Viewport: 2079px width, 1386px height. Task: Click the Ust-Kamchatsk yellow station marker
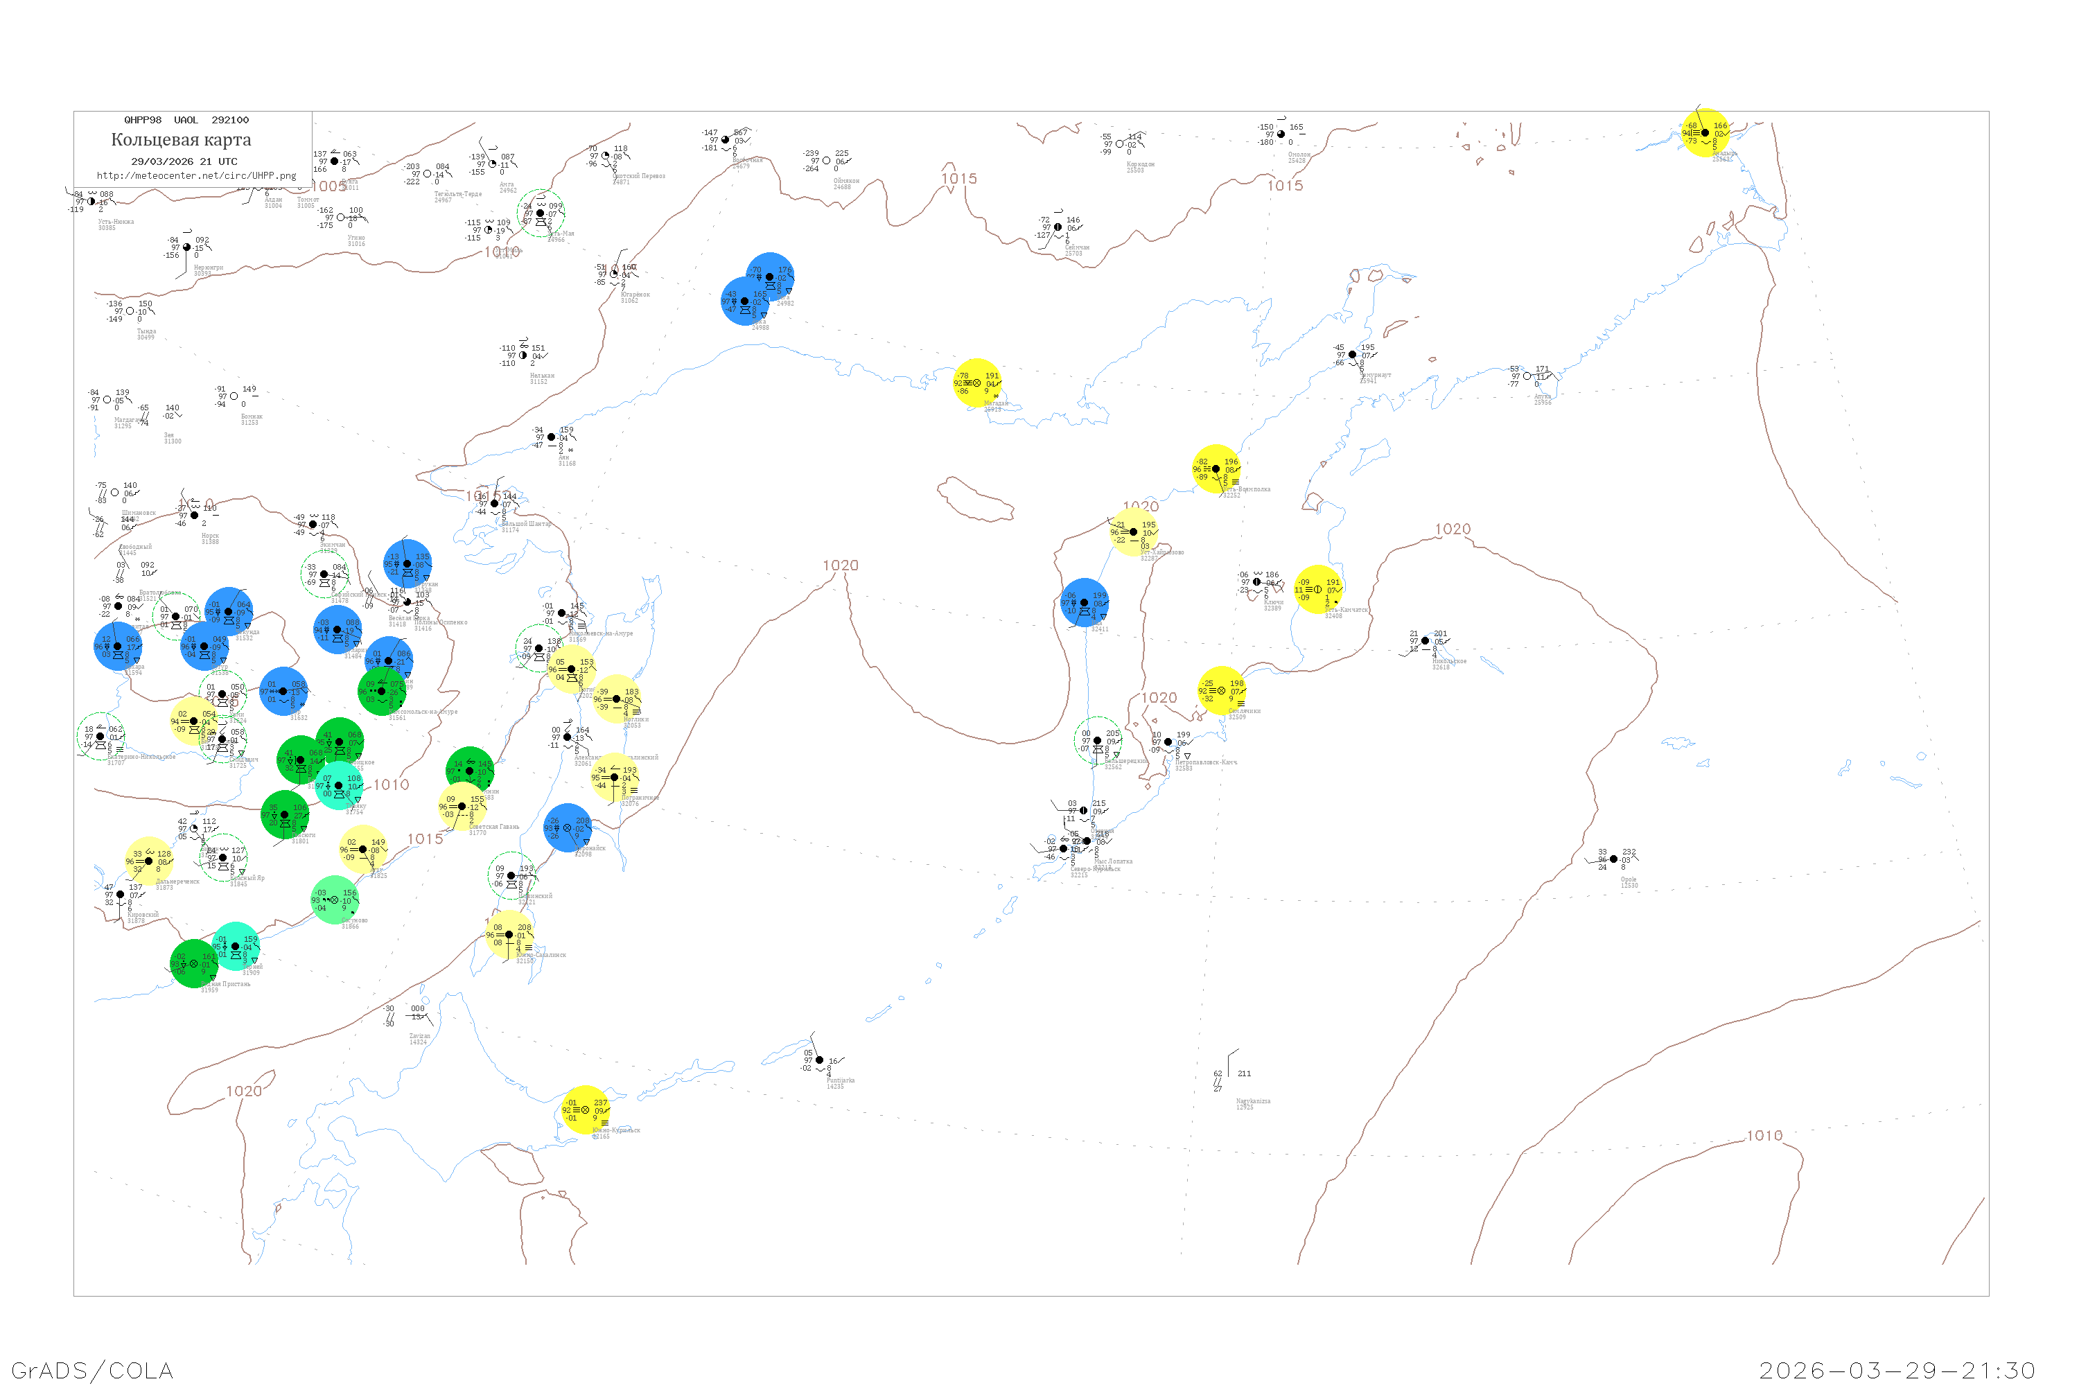click(x=1318, y=590)
